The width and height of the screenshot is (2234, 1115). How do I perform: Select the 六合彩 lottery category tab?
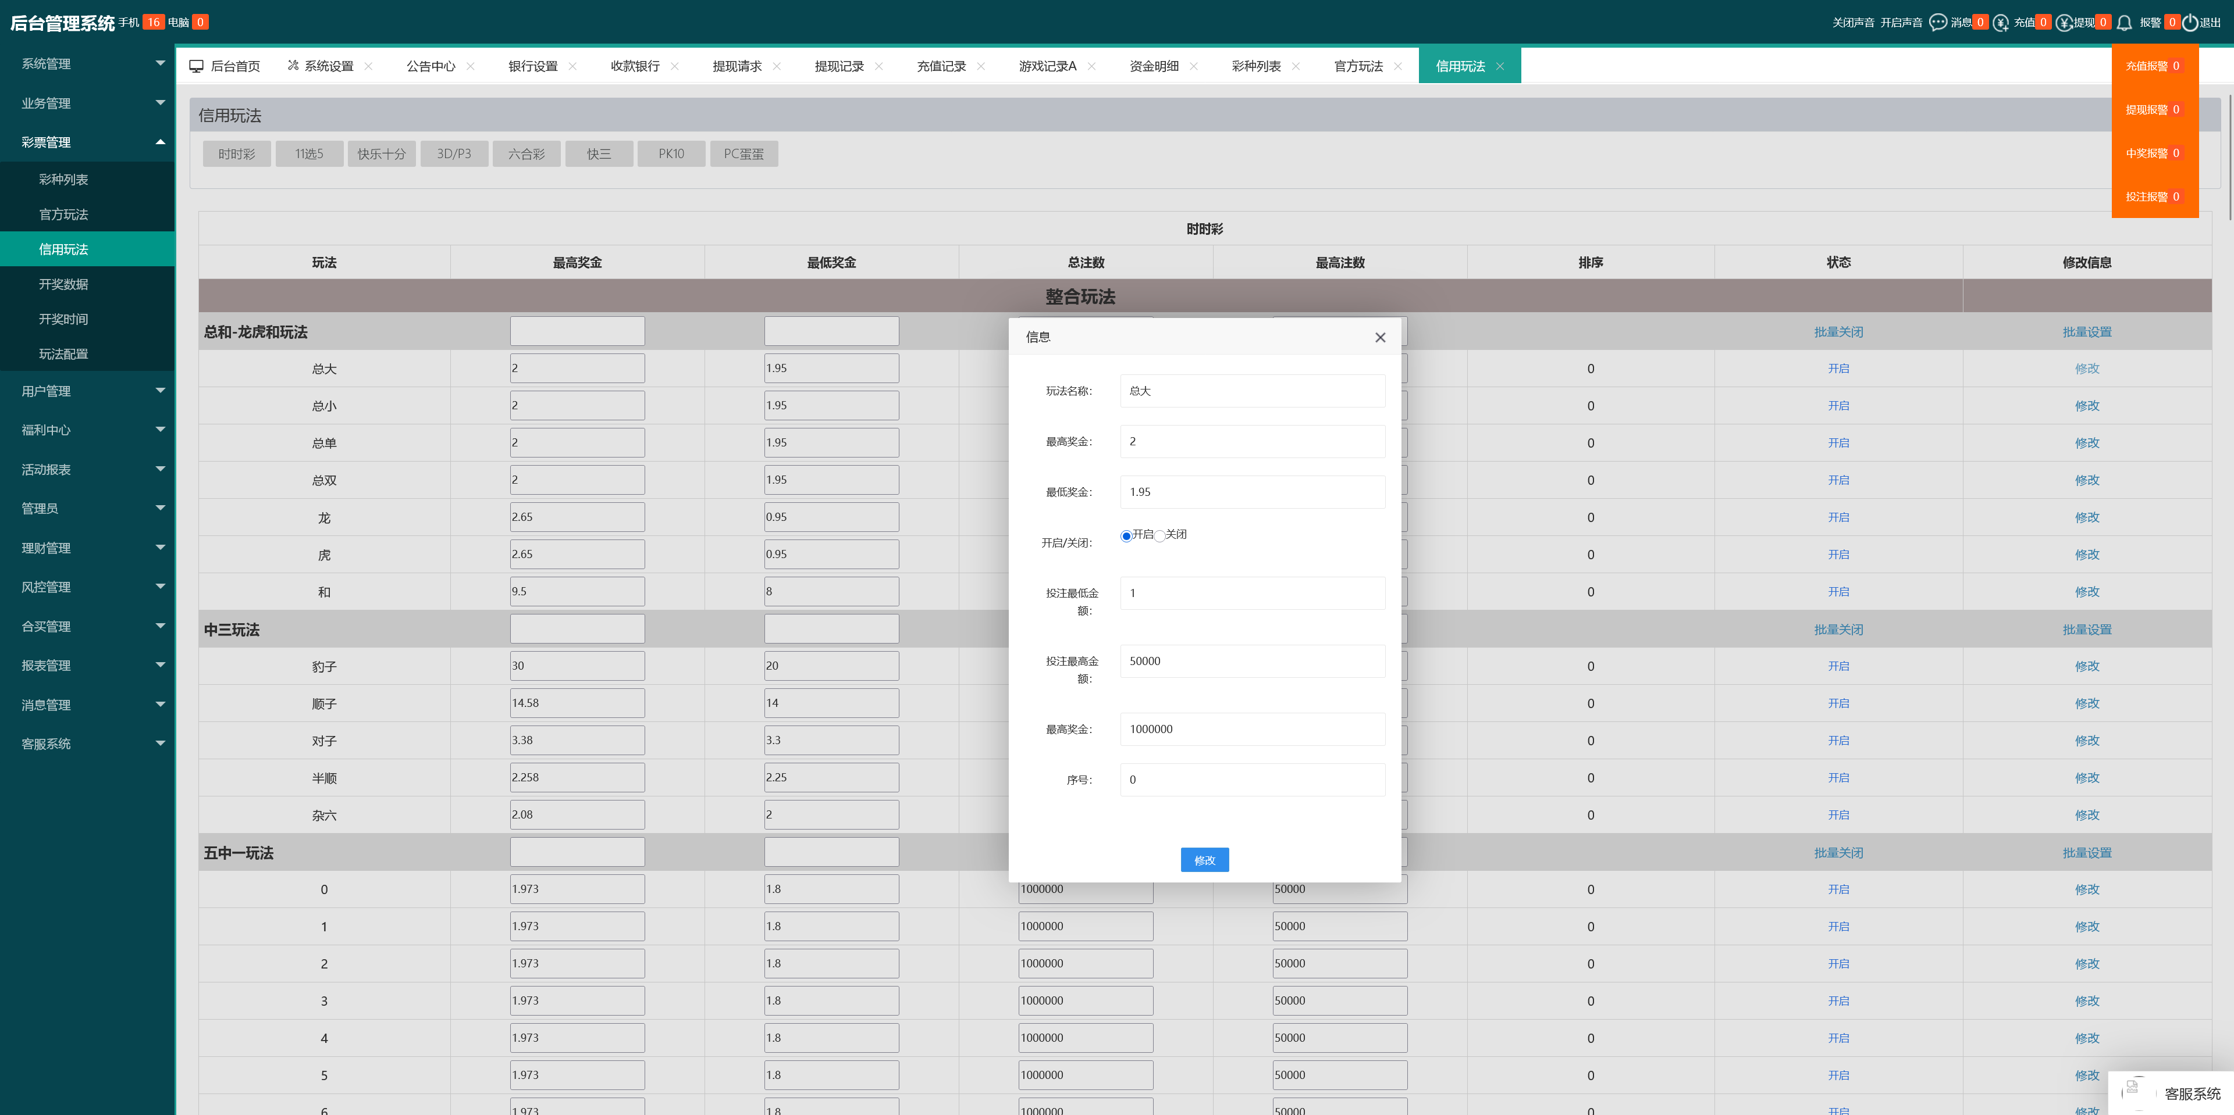(525, 154)
